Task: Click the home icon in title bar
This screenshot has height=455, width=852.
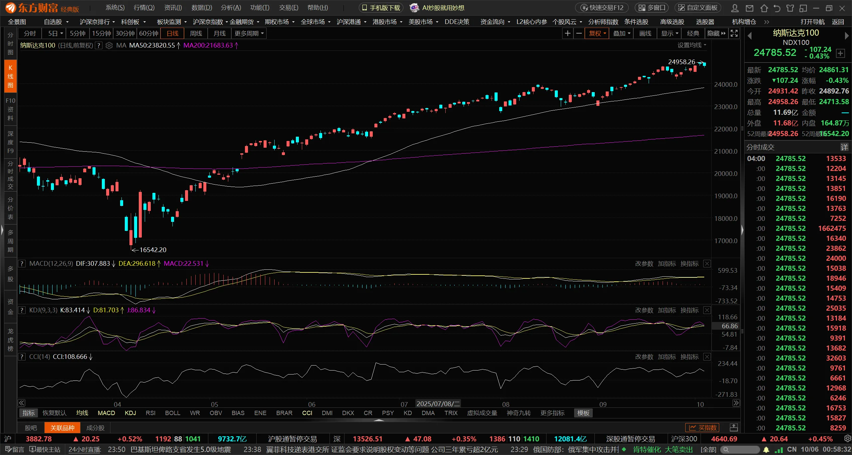Action: (x=764, y=8)
